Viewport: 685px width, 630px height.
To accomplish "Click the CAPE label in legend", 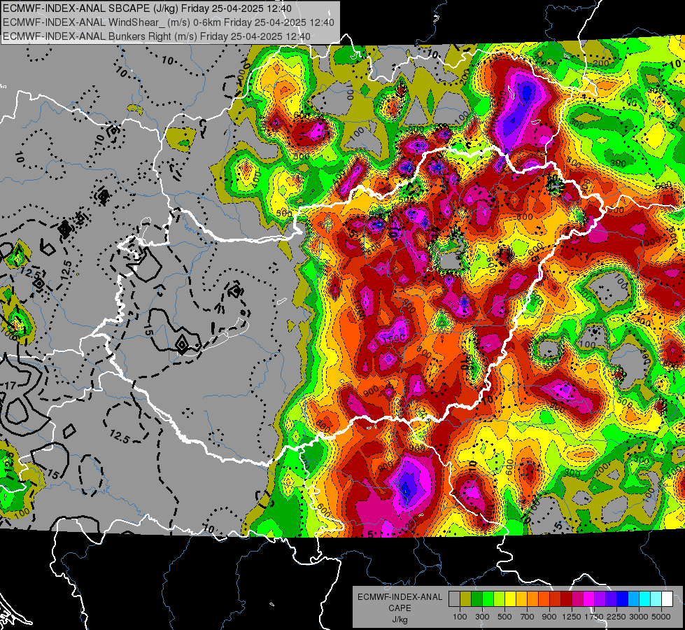I will pos(400,608).
